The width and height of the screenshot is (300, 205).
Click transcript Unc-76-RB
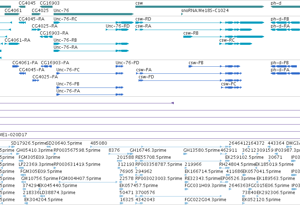[x=91, y=44]
